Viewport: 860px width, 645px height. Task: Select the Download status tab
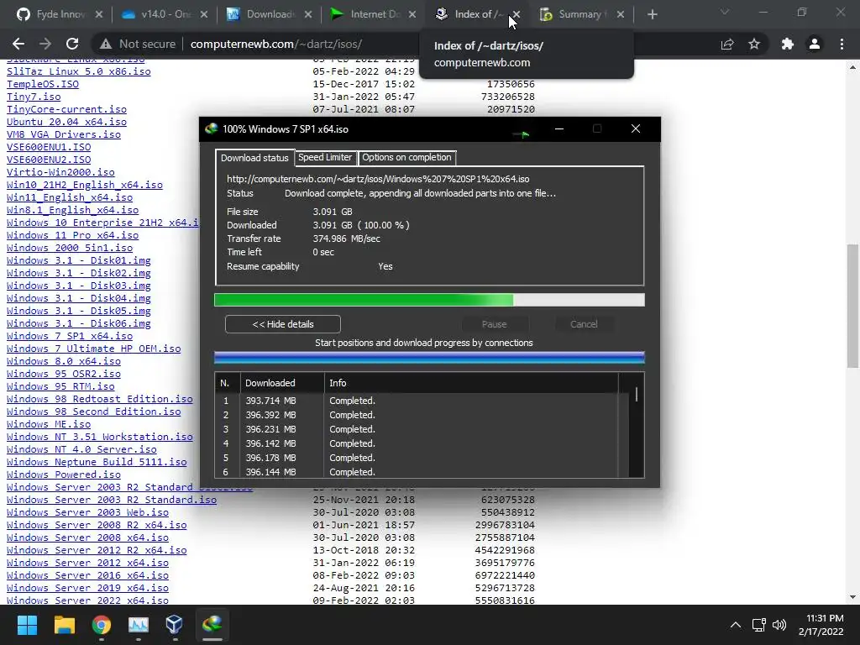pos(254,158)
